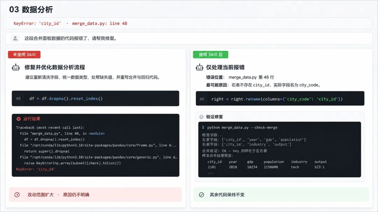
Task: Click the title 修复并优化数据分析流程
Action: click(x=55, y=67)
